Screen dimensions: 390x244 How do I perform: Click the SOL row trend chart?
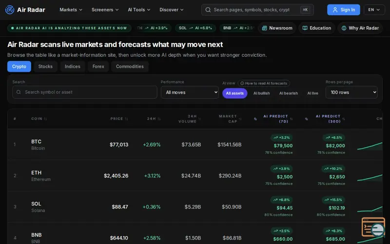click(370, 209)
